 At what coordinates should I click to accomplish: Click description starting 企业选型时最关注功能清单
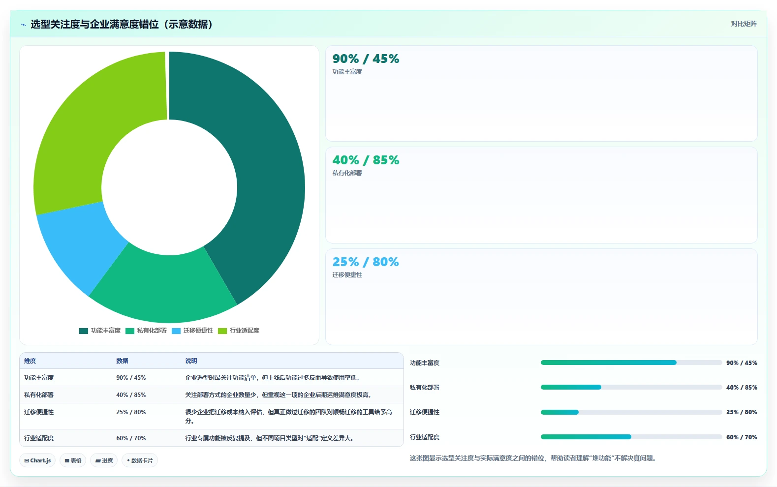click(x=273, y=378)
